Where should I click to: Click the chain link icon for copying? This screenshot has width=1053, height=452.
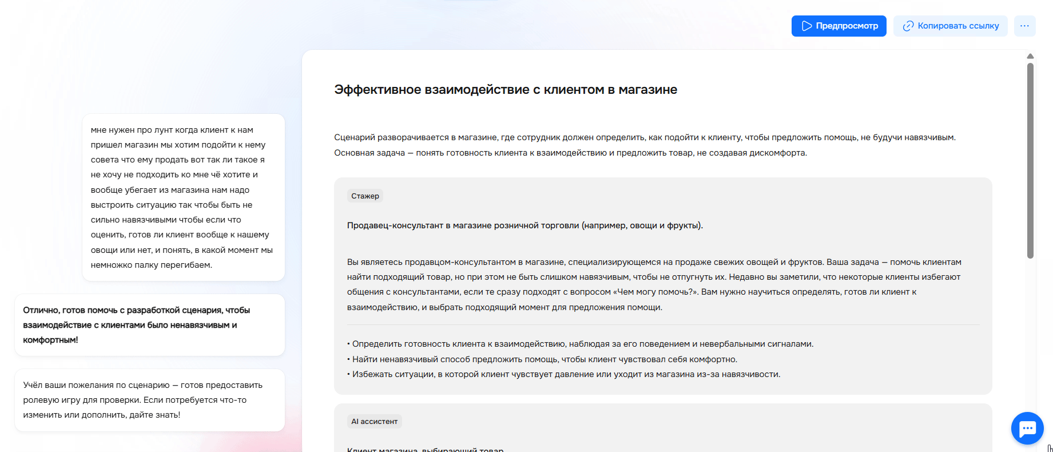(908, 26)
